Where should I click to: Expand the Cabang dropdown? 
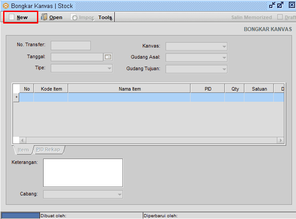pos(119,195)
